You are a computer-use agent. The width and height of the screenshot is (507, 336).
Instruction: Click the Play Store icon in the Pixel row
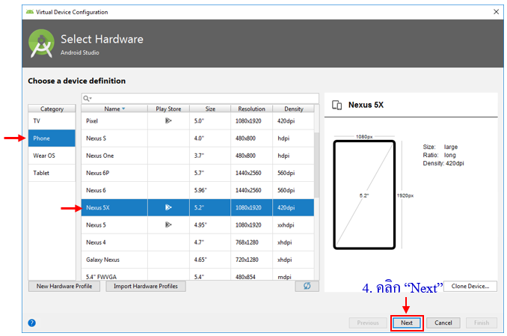point(168,120)
